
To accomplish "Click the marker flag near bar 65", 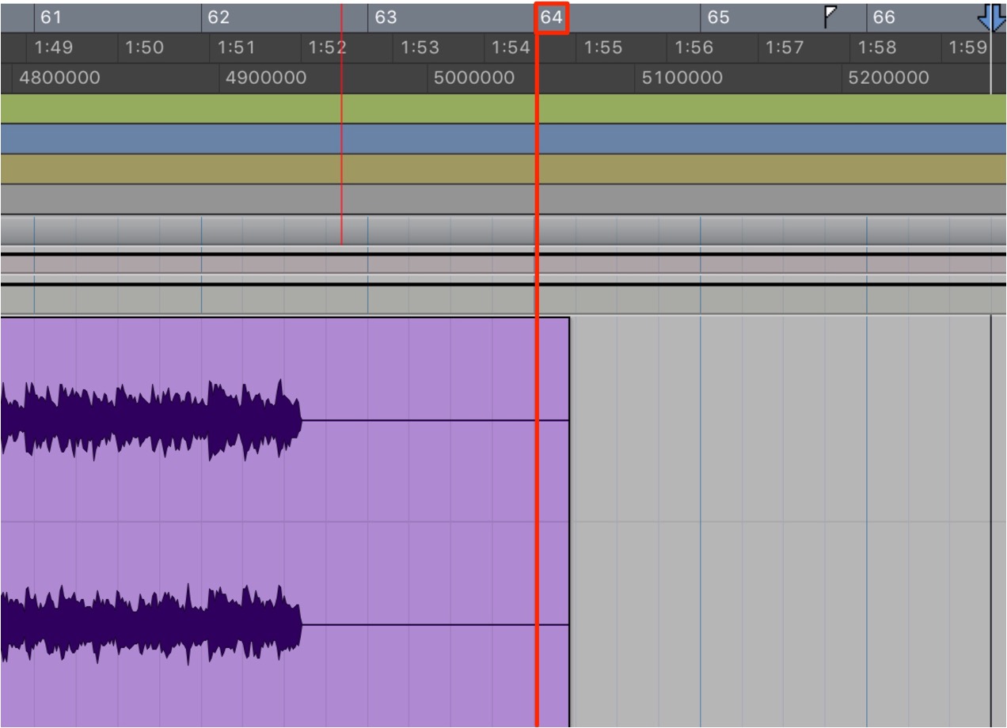I will [x=830, y=16].
